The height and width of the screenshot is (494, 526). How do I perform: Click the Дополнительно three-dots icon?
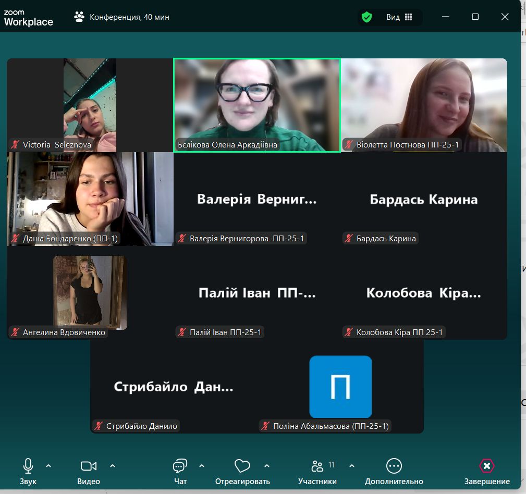pyautogui.click(x=394, y=465)
